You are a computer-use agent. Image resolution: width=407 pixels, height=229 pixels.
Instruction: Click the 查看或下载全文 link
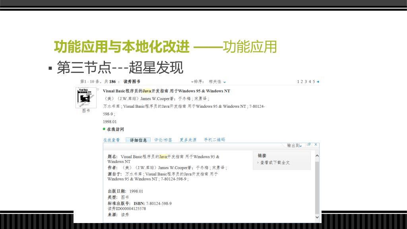coord(275,163)
